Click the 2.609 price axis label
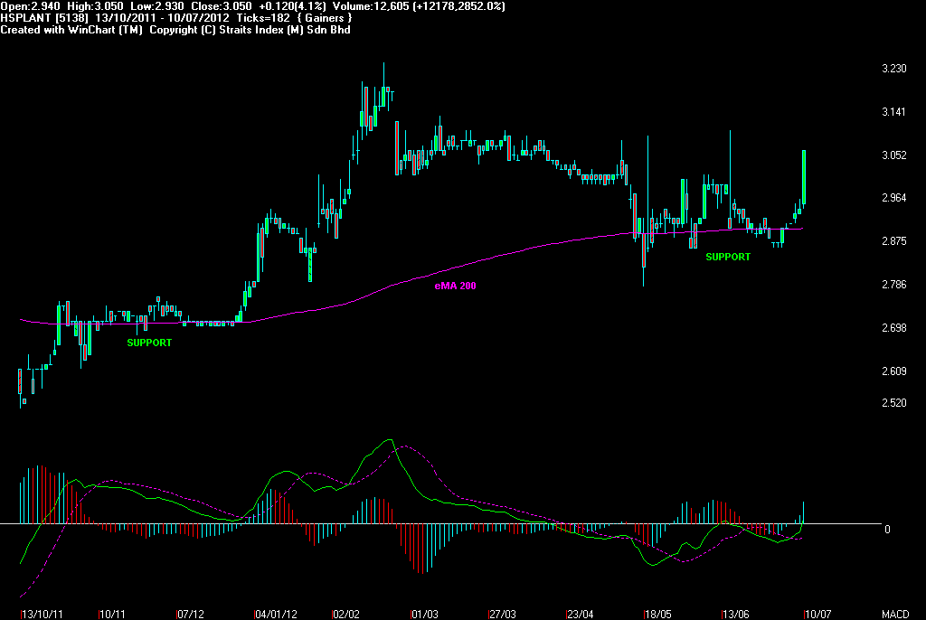 [x=894, y=371]
